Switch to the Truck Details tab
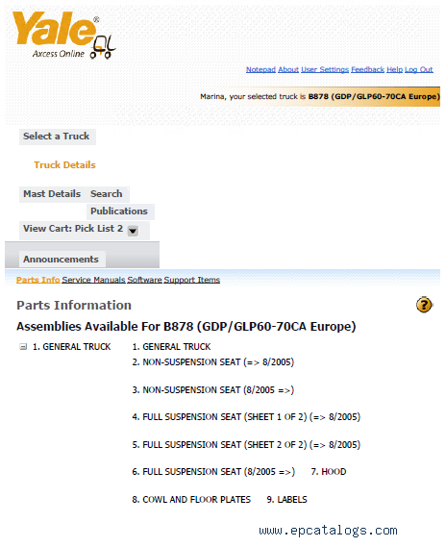446x547 pixels. pyautogui.click(x=64, y=165)
